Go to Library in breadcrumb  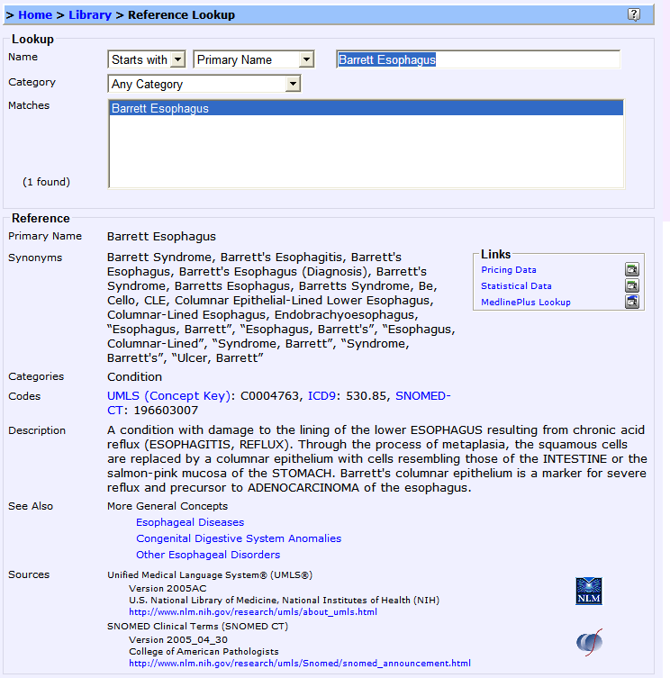click(90, 14)
